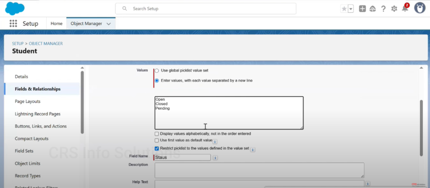The width and height of the screenshot is (430, 188).
Task: Select Use global picklist value set
Action: coord(157,70)
